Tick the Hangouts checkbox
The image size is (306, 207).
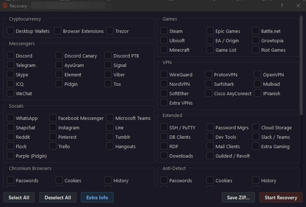(x=110, y=146)
